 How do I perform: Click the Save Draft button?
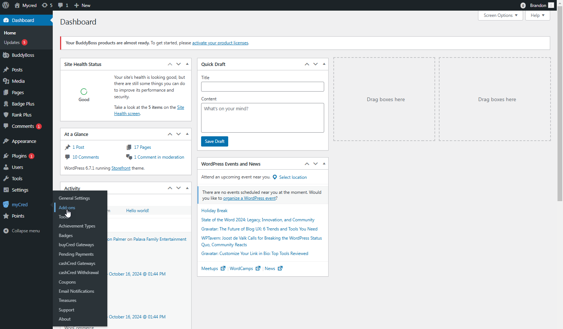click(x=214, y=141)
